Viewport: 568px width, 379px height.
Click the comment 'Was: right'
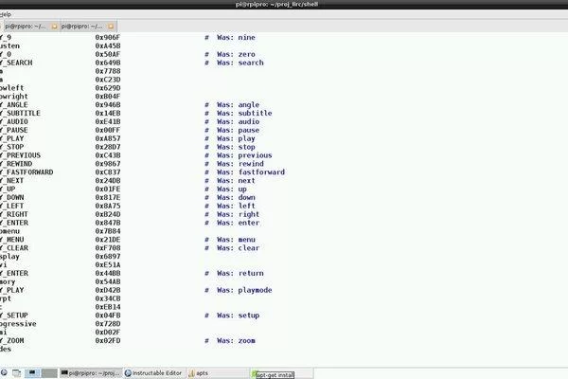(x=238, y=214)
